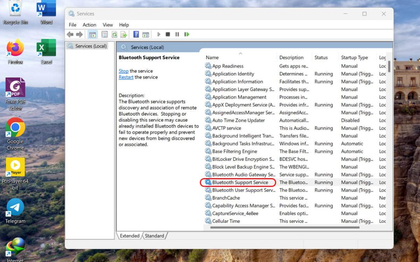Viewport: 420px width, 262px height.
Task: Click the Stop Service square icon
Action: pyautogui.click(x=168, y=35)
